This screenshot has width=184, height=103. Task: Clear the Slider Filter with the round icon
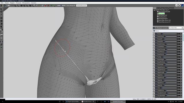pos(182,28)
